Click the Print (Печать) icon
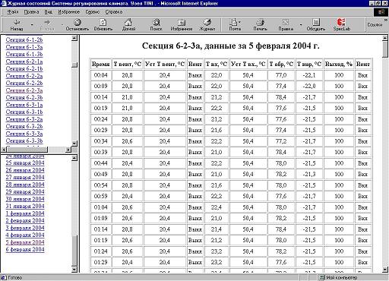The image size is (389, 281). pos(260,25)
